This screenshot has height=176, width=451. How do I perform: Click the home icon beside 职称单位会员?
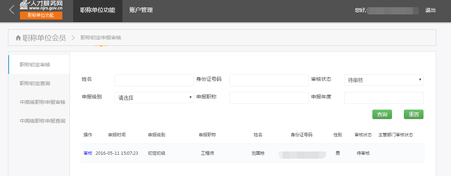click(18, 38)
